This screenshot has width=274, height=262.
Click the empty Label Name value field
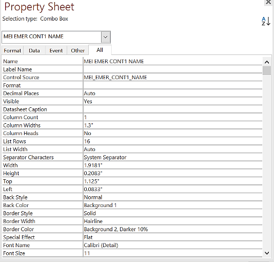click(x=172, y=69)
